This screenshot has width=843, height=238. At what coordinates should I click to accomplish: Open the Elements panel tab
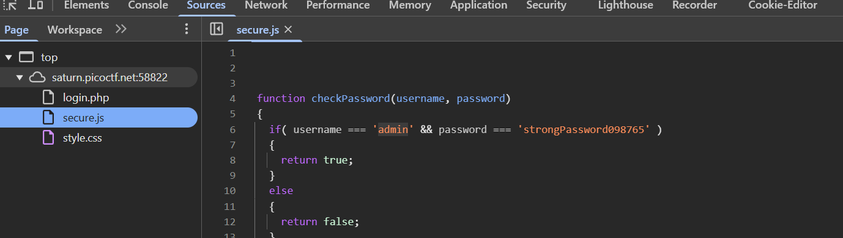click(86, 5)
